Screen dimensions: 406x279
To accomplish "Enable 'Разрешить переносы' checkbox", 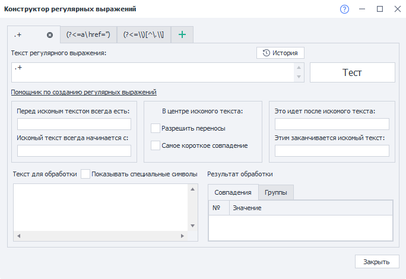I will tap(156, 128).
